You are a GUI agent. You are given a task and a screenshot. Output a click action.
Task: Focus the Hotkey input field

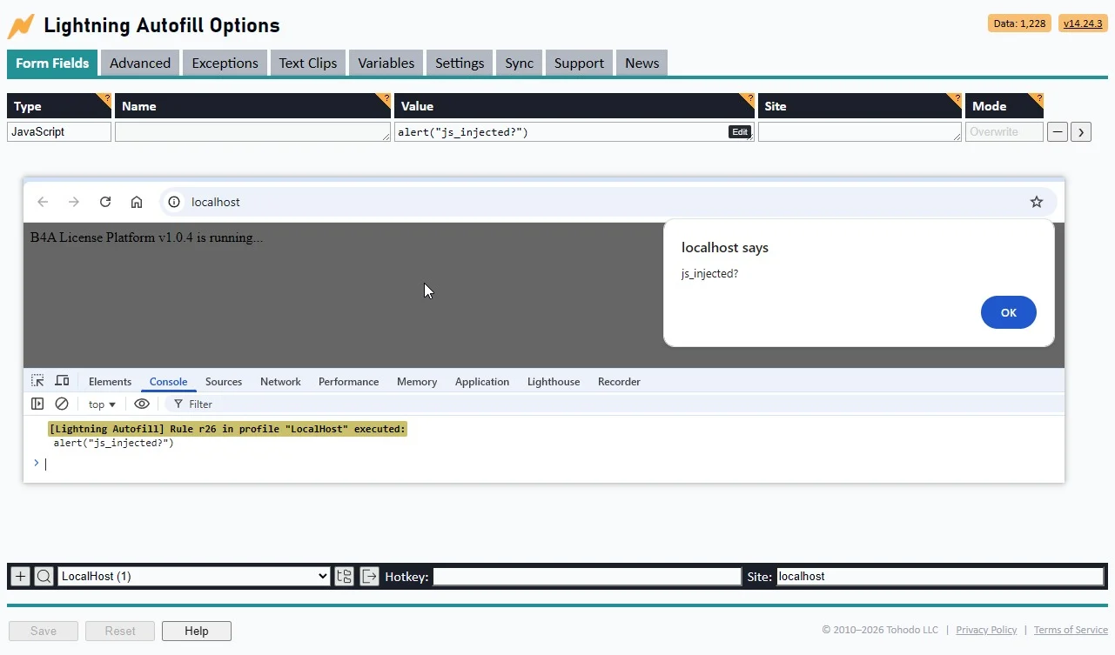coord(588,576)
